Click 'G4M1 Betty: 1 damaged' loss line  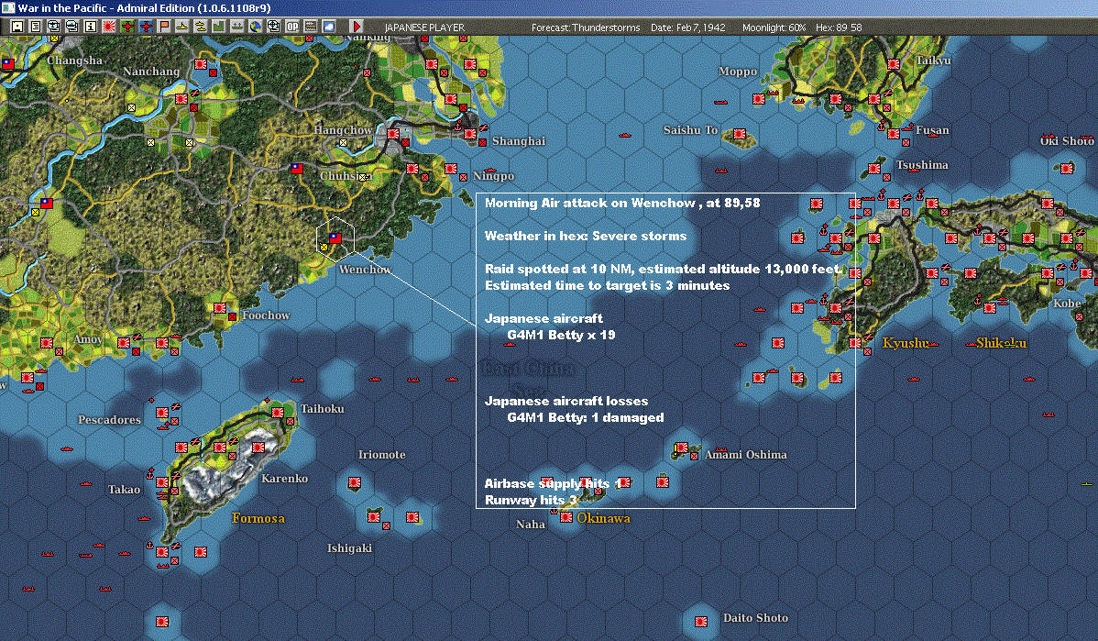point(586,417)
